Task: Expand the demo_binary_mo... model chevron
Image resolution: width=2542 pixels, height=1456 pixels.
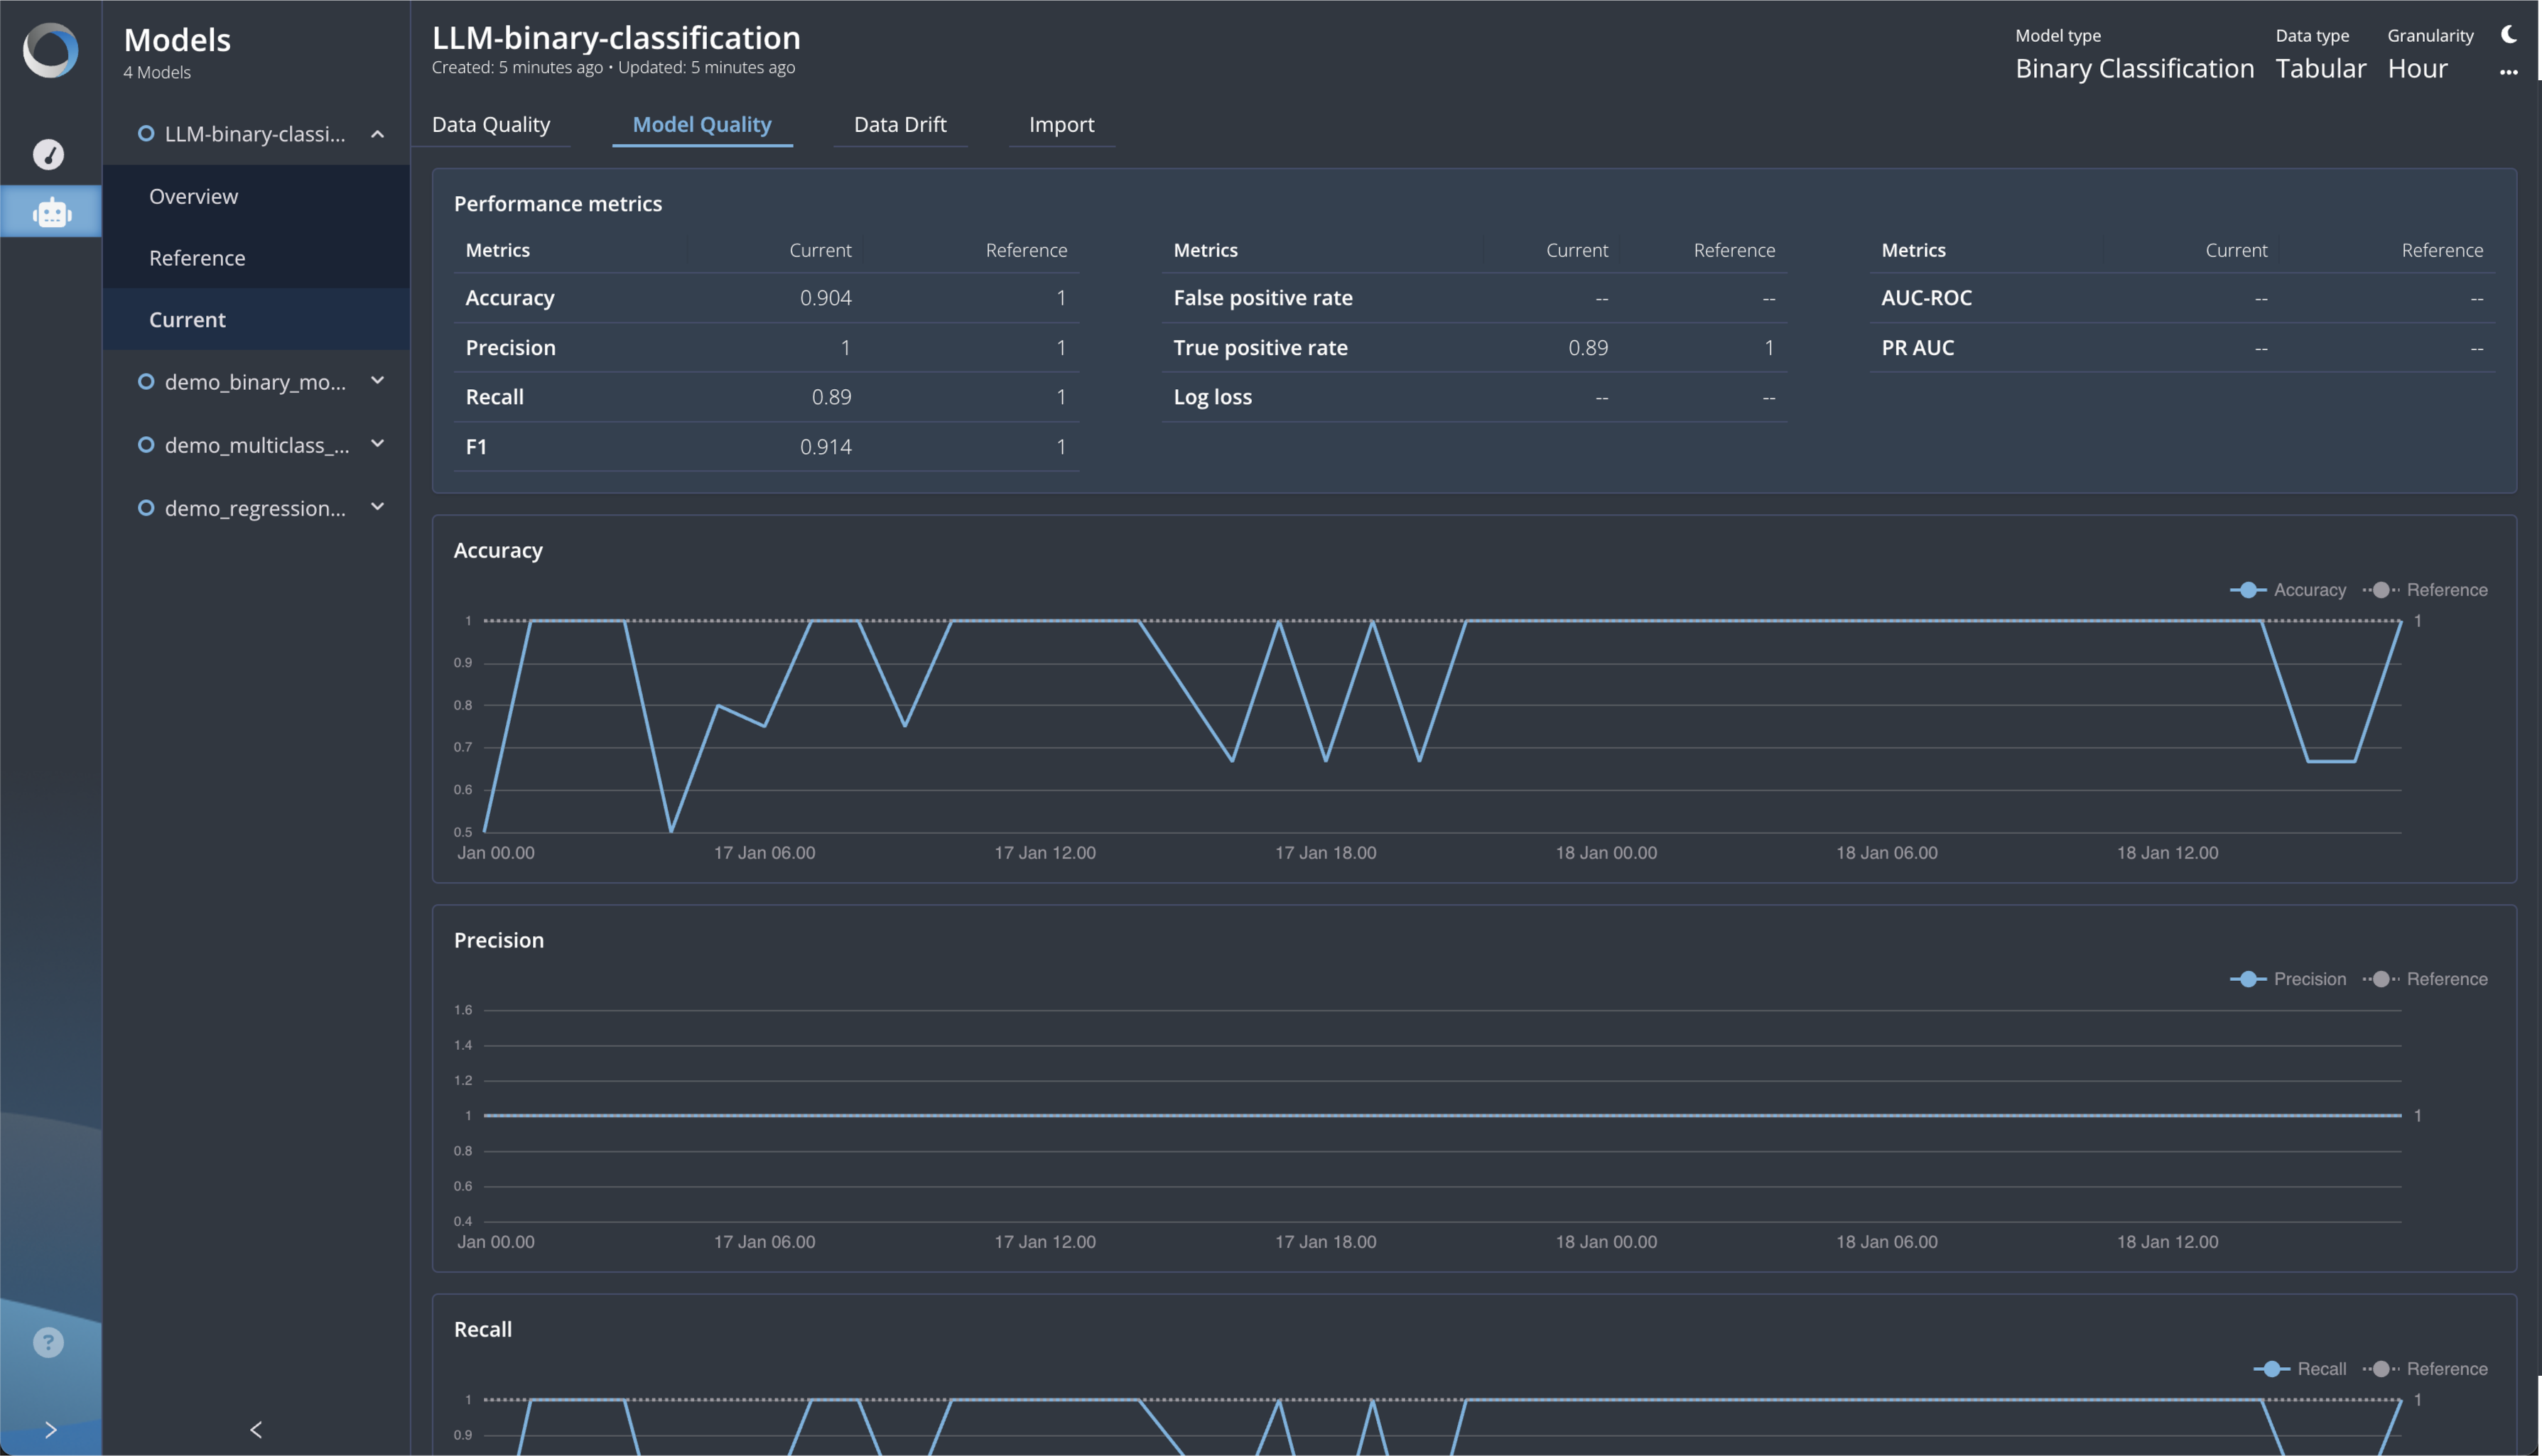Action: (377, 380)
